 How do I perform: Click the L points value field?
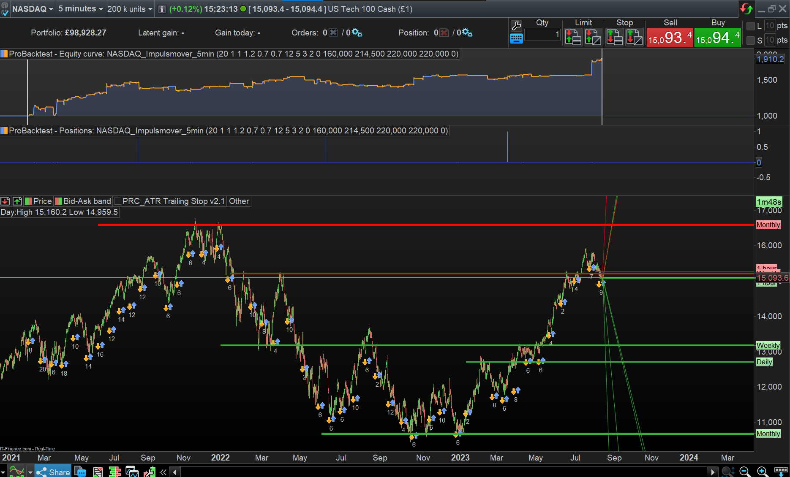pyautogui.click(x=770, y=26)
